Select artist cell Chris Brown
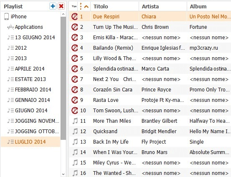 (x=155, y=27)
